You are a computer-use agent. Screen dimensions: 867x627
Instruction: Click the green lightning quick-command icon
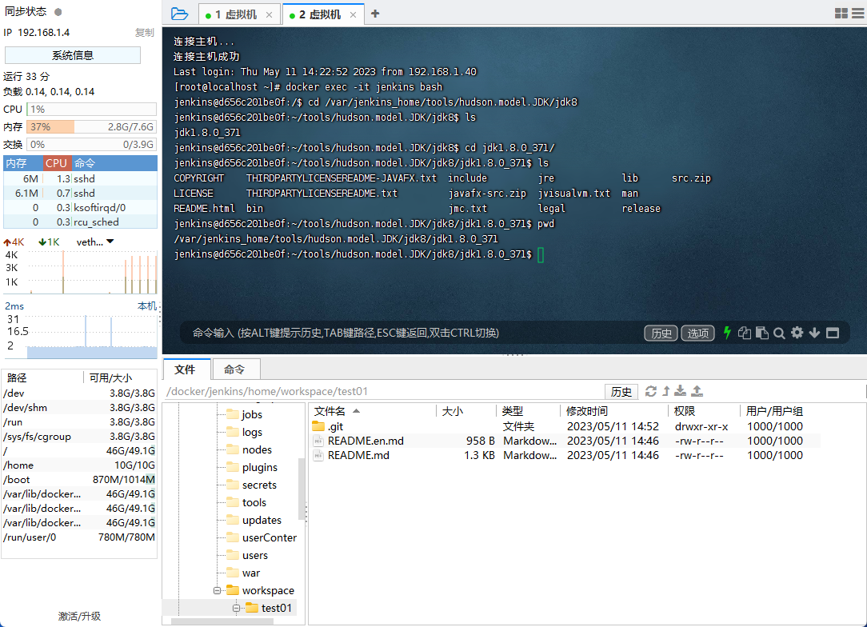click(727, 333)
